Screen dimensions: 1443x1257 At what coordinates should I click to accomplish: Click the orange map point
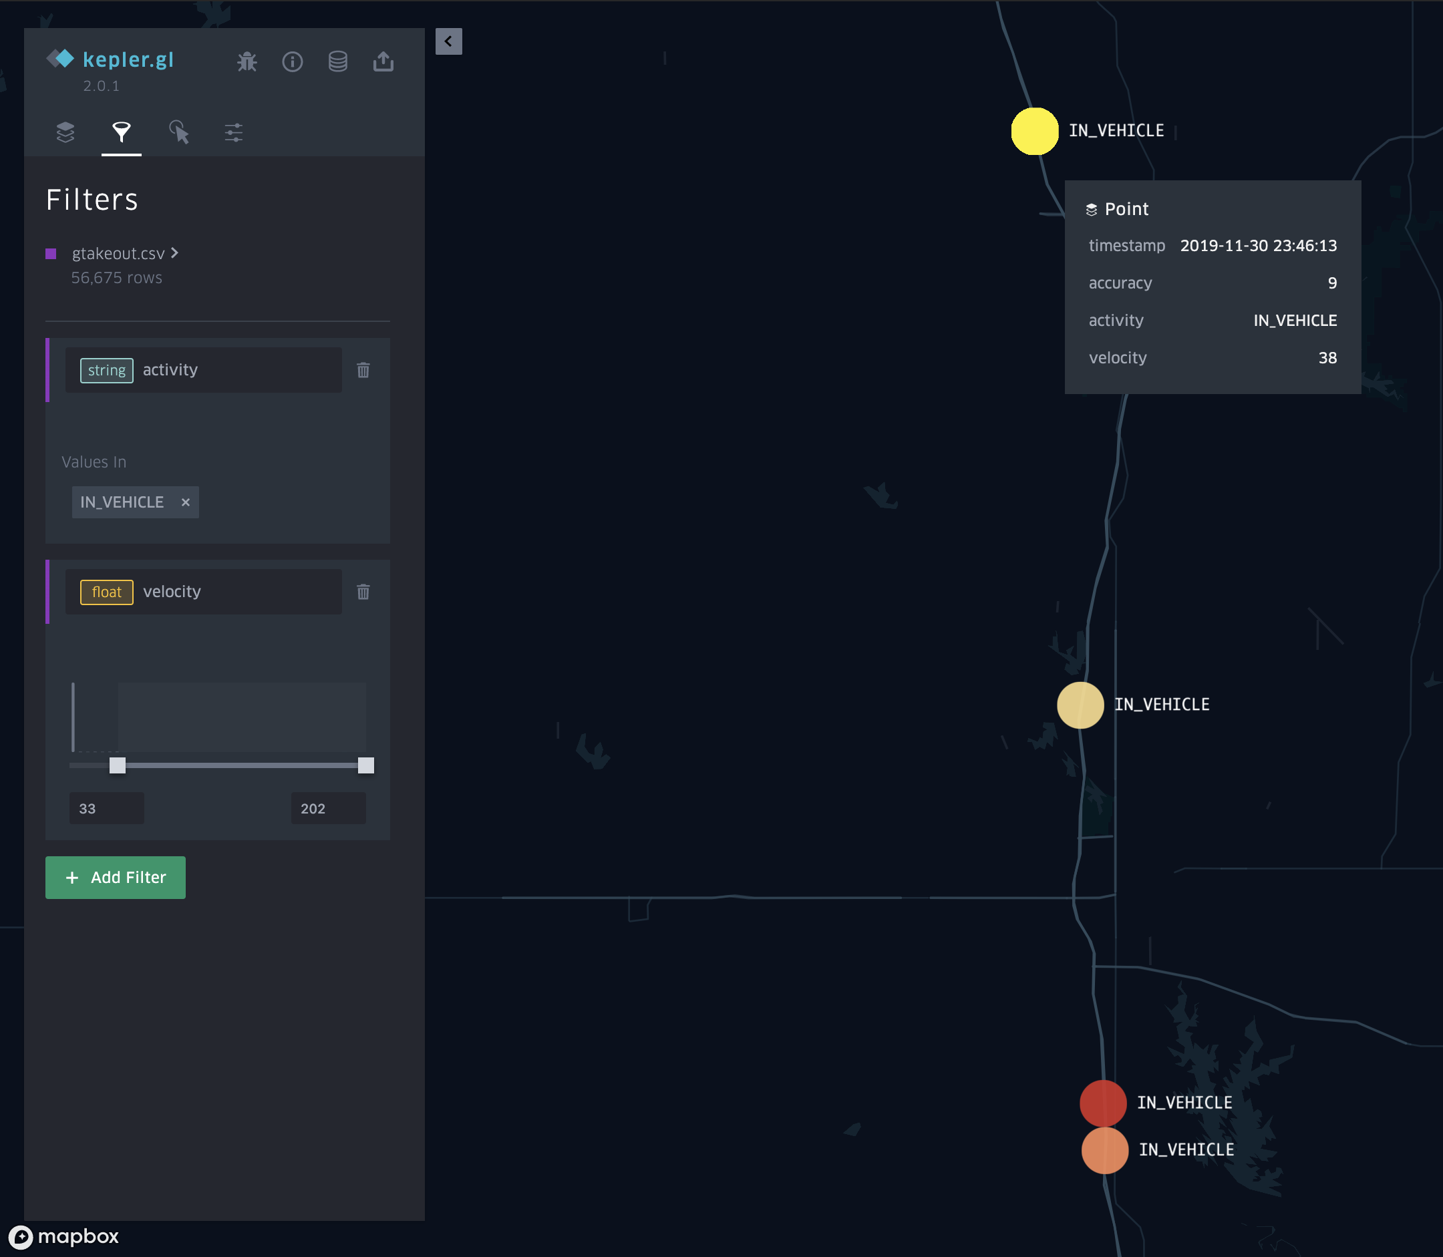1105,1150
